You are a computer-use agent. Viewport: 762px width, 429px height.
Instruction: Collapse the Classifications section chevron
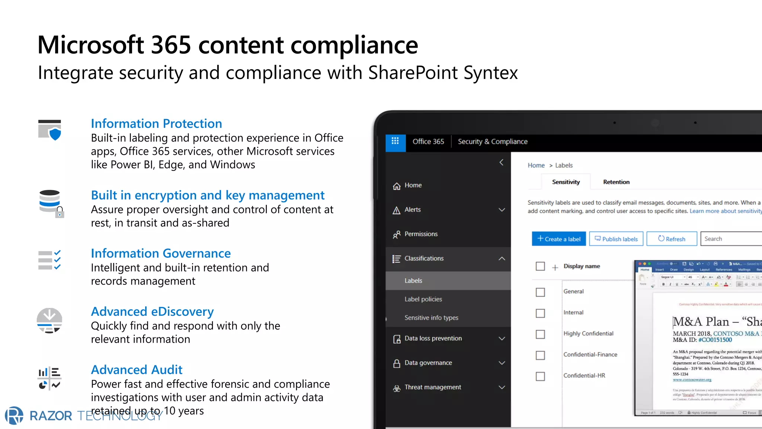pyautogui.click(x=502, y=258)
